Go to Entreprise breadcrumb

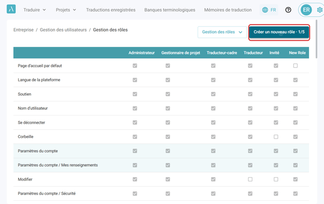coord(24,30)
